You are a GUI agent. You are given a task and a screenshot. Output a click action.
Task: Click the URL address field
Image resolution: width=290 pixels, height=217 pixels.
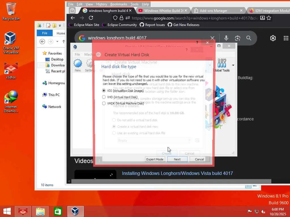click(195, 18)
